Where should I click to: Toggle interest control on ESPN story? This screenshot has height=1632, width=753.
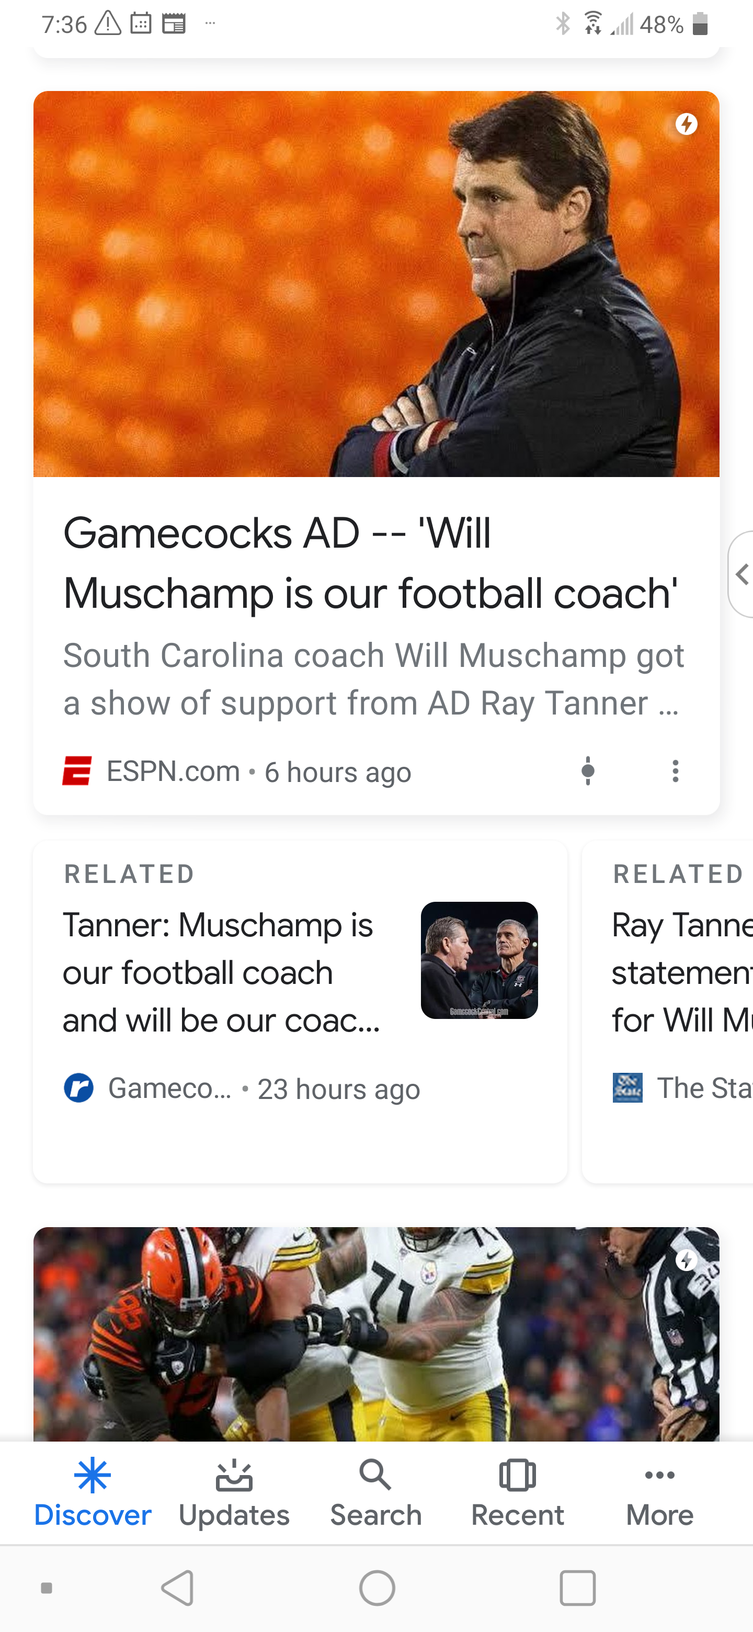(x=588, y=771)
